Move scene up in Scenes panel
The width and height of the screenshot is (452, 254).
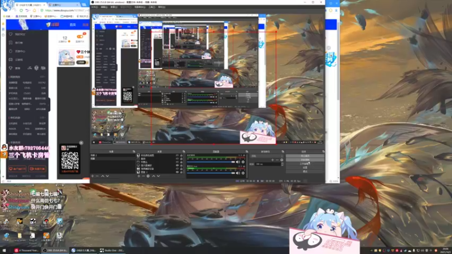coord(102,176)
